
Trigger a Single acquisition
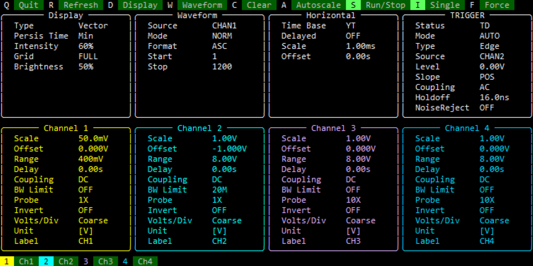click(445, 5)
